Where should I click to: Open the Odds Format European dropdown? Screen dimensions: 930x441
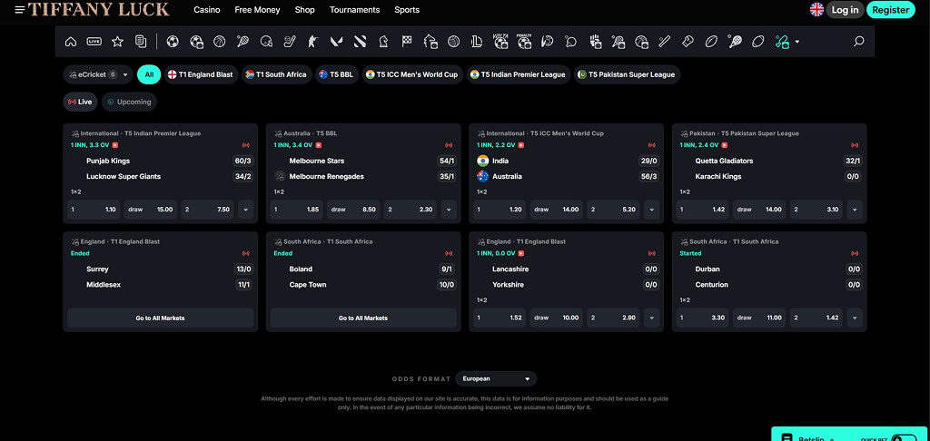coord(496,378)
